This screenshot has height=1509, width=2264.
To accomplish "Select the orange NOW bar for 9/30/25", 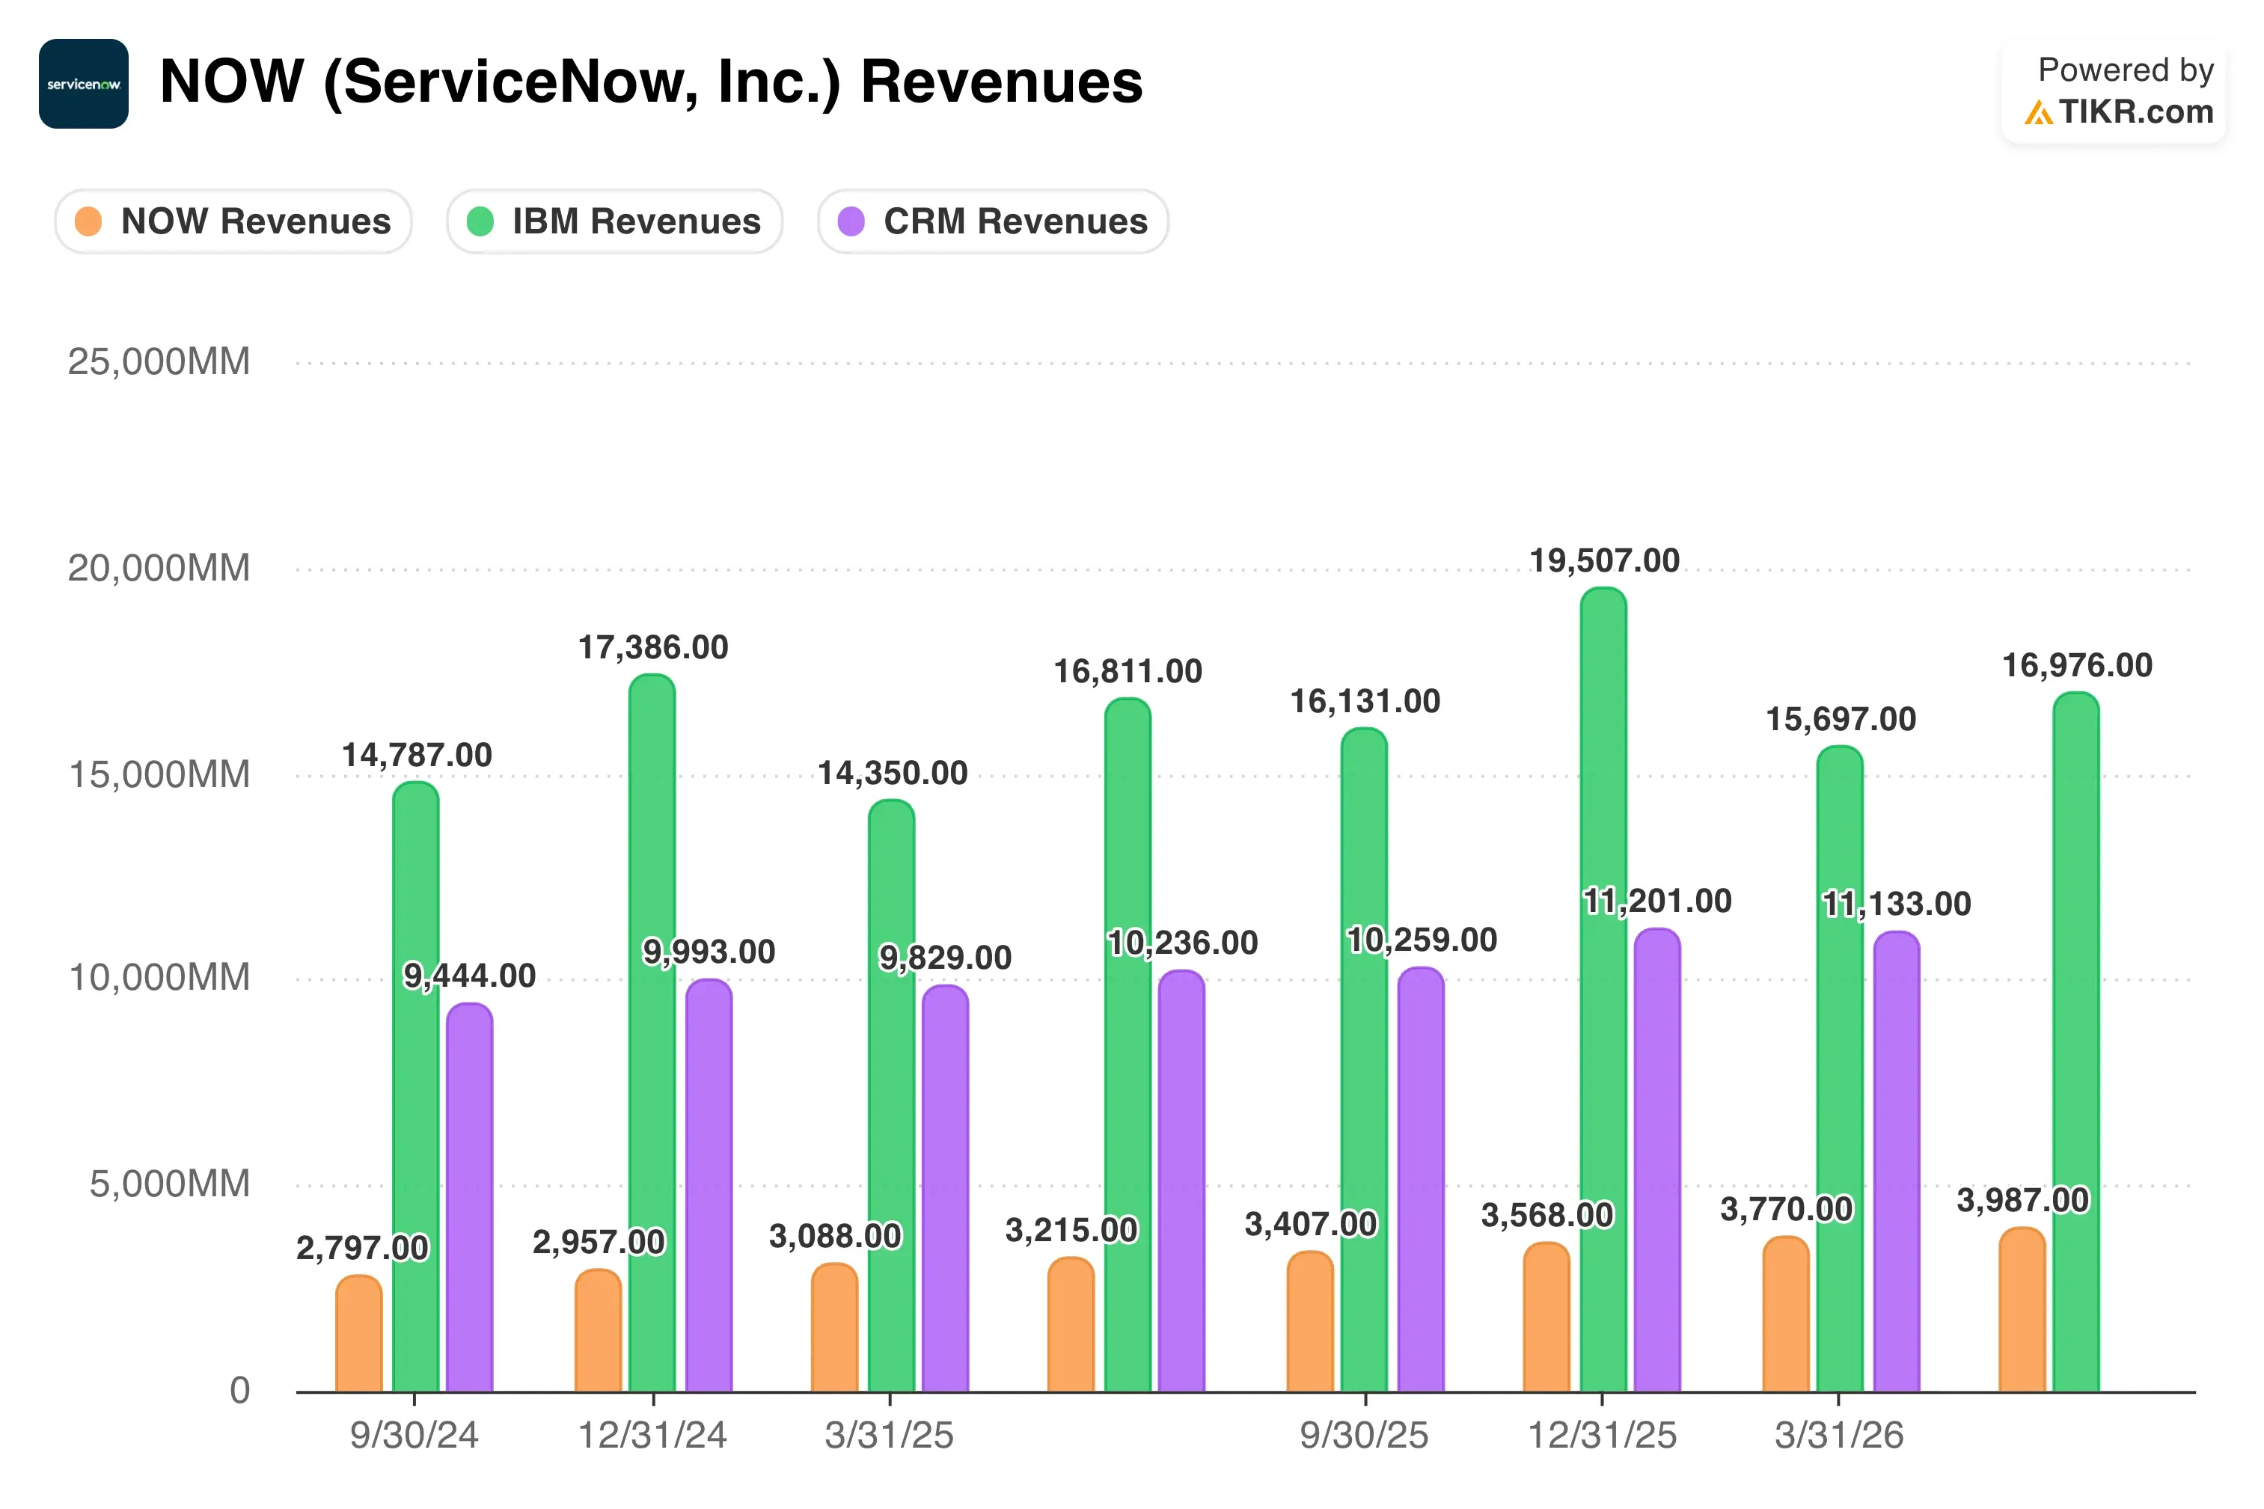I will click(x=1311, y=1321).
